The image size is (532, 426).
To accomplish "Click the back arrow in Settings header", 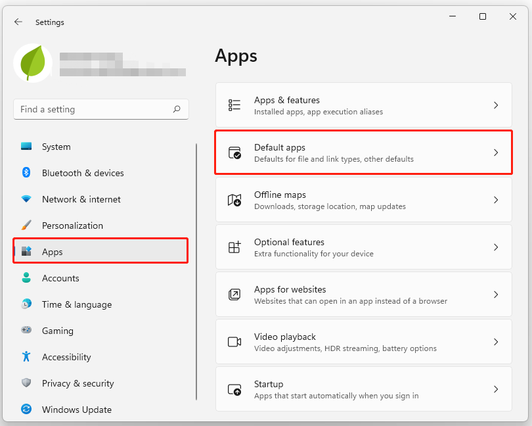I will (x=18, y=22).
